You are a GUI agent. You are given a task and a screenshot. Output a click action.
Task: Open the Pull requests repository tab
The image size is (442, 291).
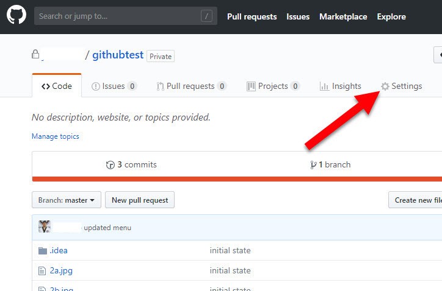click(191, 86)
